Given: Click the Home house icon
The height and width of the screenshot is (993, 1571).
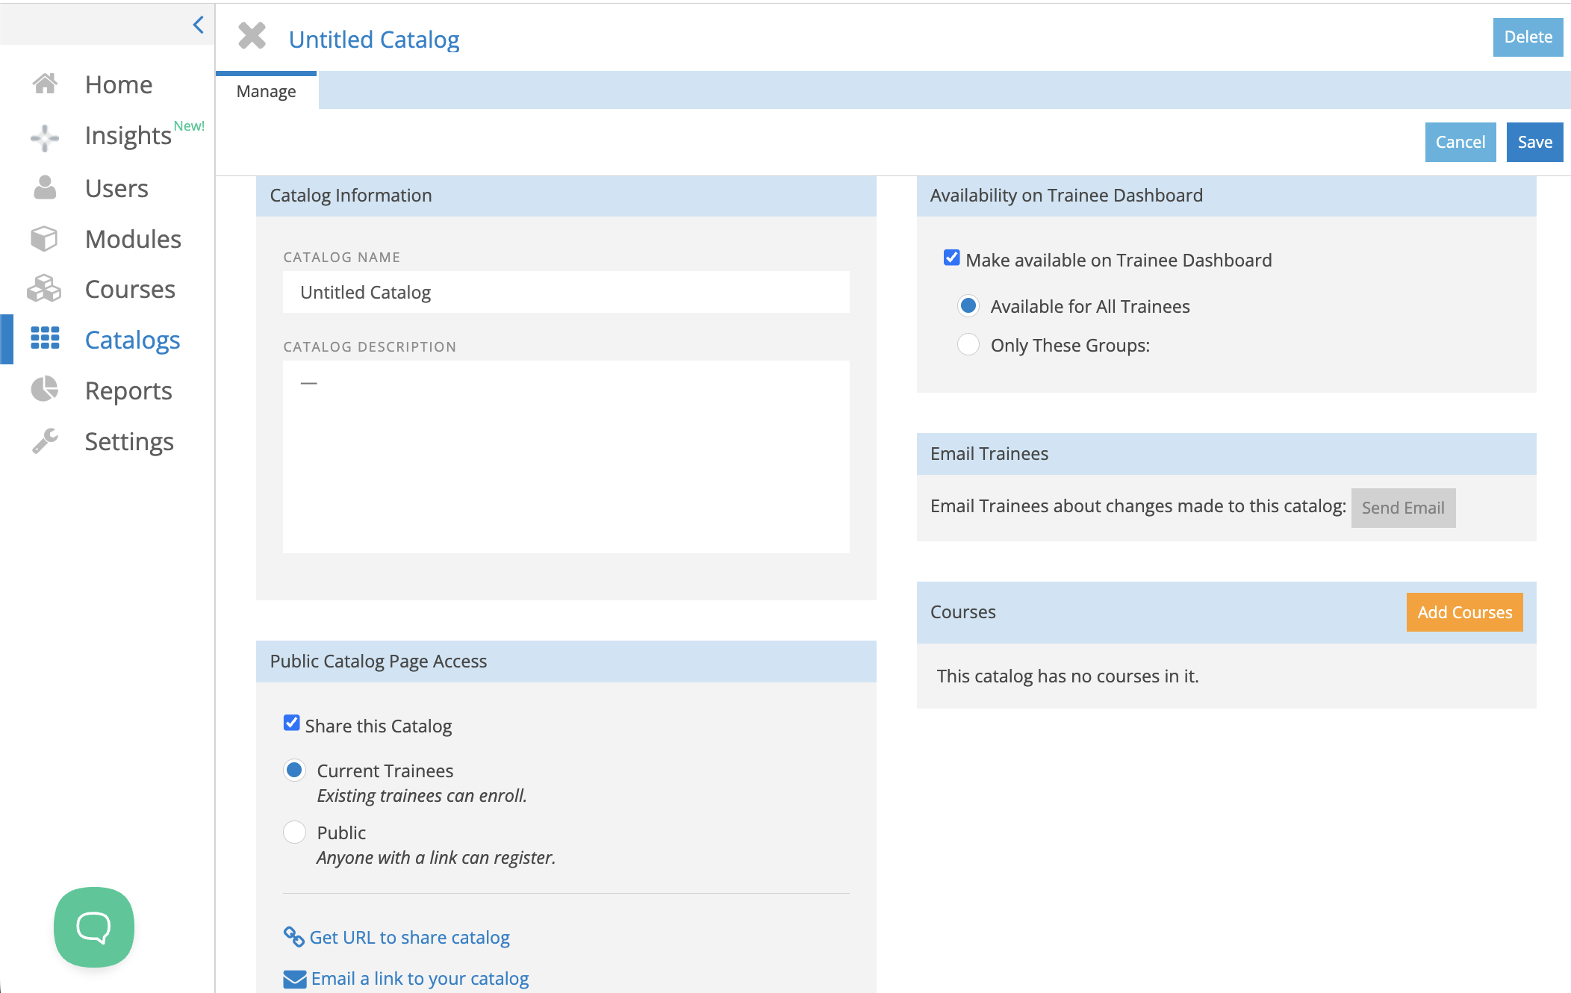Looking at the screenshot, I should [45, 84].
